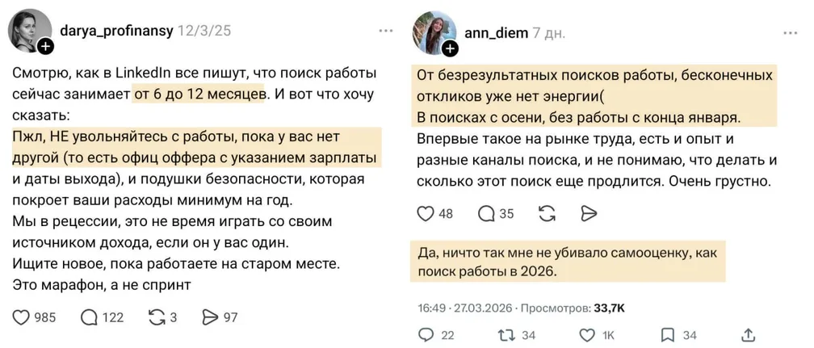This screenshot has width=814, height=348.
Task: Share the tweet using upload arrow icon
Action: coord(749,334)
